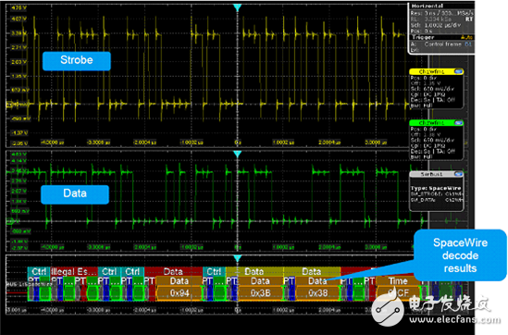Click the decoded Data 0x3B frame
Screen dimensions: 508x335
(260, 292)
